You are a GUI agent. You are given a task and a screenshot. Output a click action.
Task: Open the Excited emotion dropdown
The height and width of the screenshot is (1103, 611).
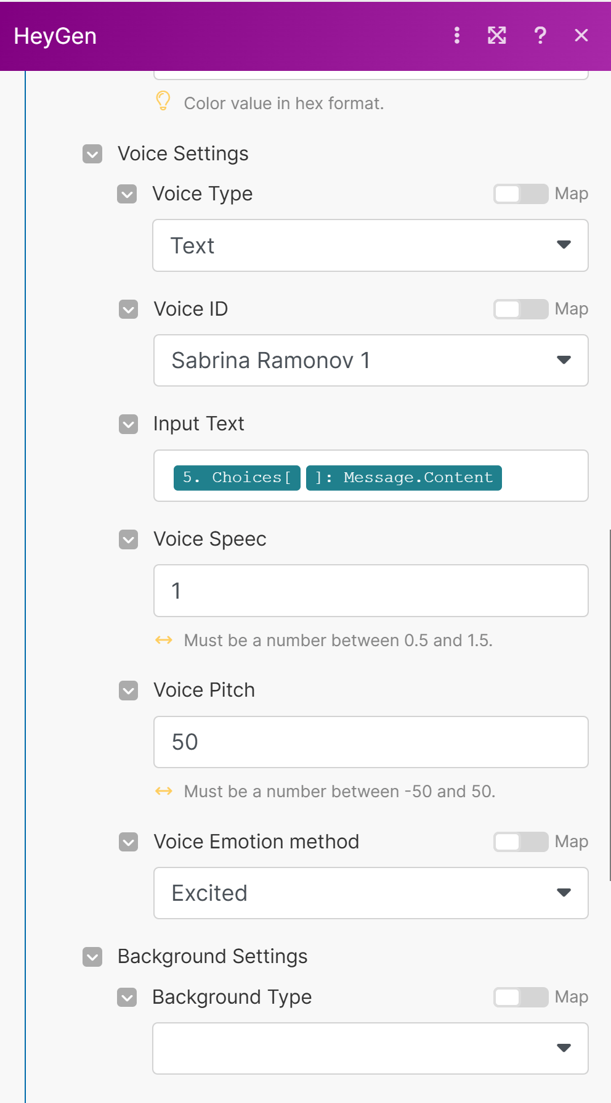370,893
